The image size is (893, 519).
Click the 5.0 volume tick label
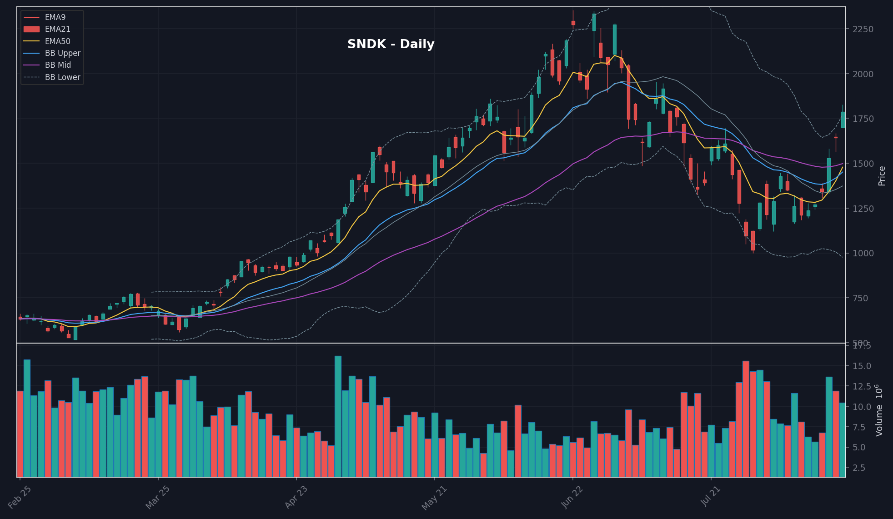(x=859, y=447)
